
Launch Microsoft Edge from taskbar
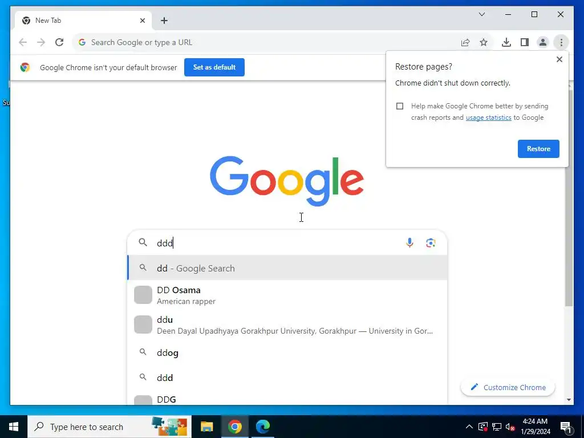(262, 427)
